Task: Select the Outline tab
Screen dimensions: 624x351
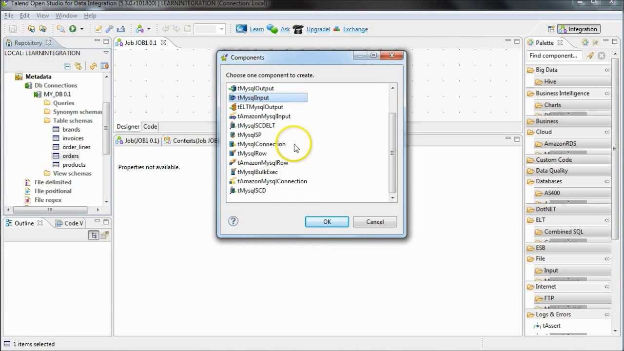Action: coord(24,223)
